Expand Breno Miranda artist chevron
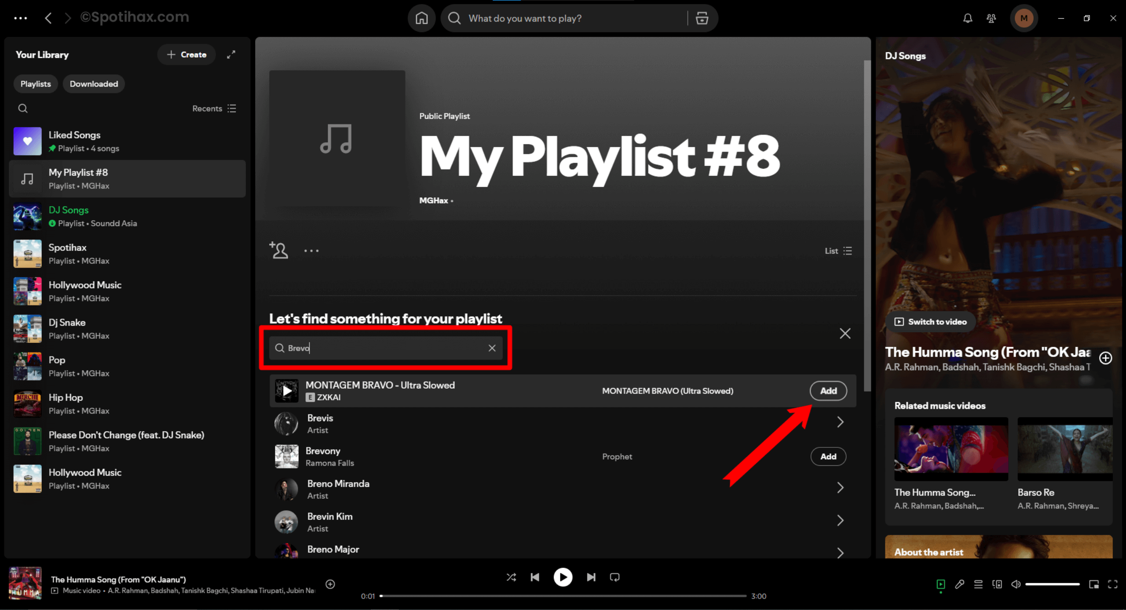This screenshot has height=610, width=1126. (840, 487)
